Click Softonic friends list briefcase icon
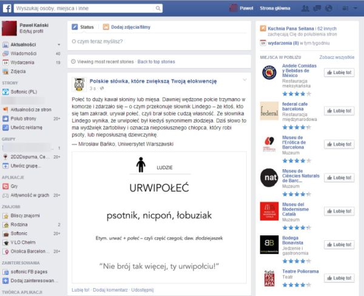This screenshot has width=364, height=296. tap(5, 234)
